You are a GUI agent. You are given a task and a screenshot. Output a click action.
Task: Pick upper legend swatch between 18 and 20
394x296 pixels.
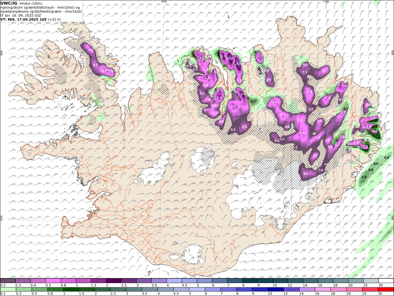340,281
